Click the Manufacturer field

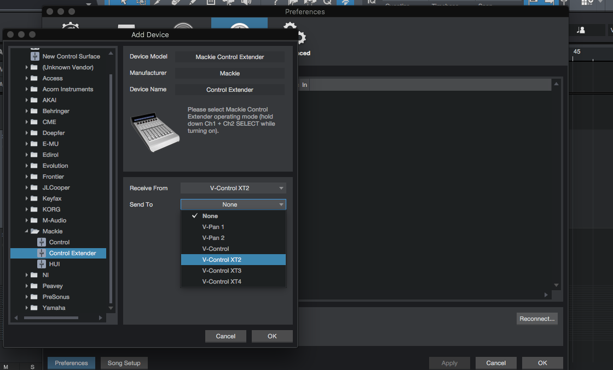point(230,73)
